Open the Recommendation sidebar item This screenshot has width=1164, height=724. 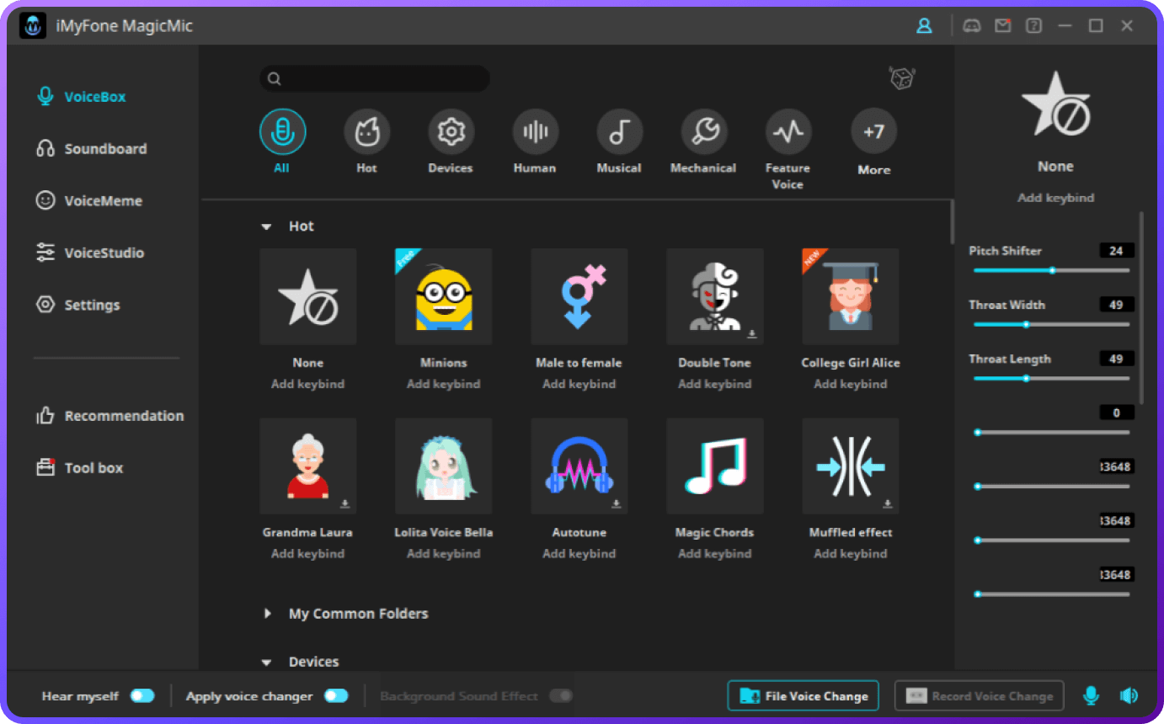point(109,416)
